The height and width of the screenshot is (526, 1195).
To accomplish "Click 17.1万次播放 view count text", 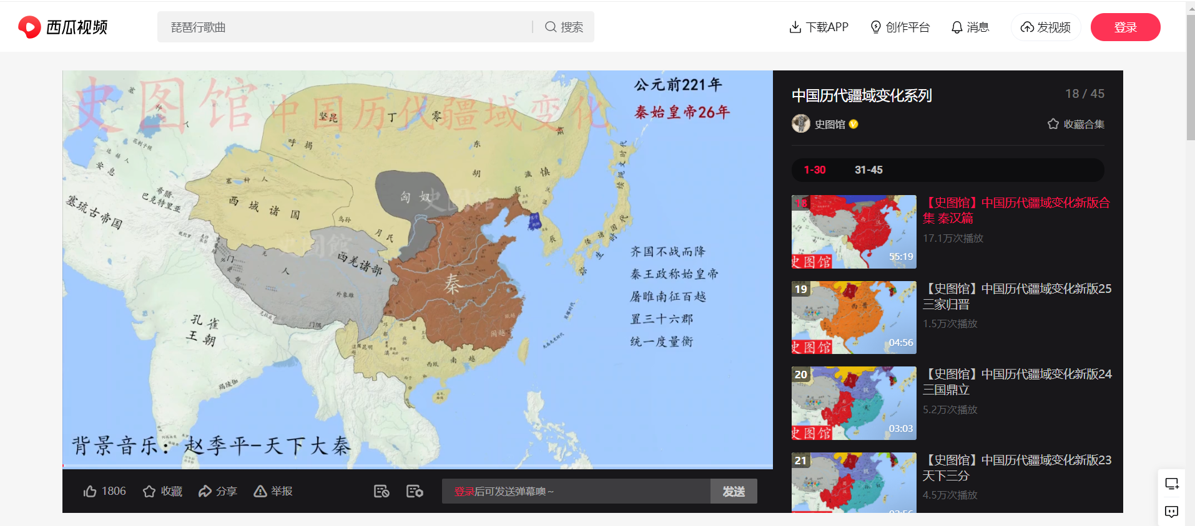I will (953, 238).
